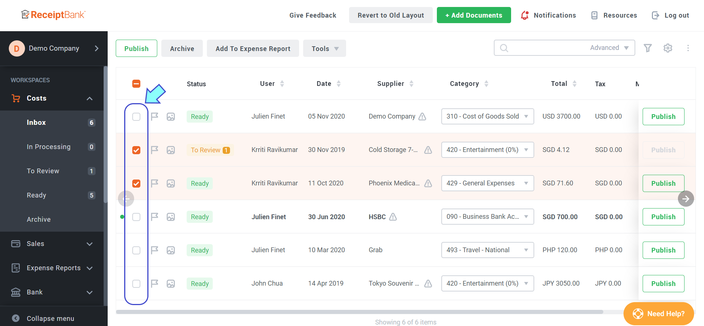Open category dropdown 429 - General Expenses
This screenshot has height=326, width=704.
pos(488,183)
